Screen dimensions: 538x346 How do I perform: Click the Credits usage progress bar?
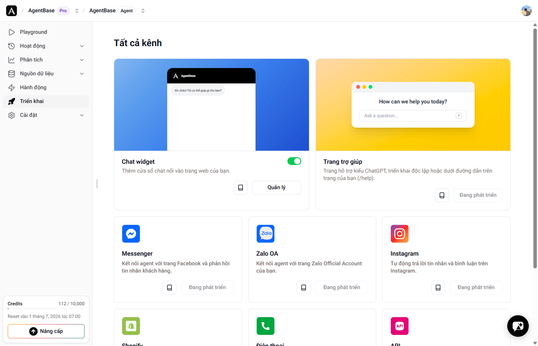(46, 309)
